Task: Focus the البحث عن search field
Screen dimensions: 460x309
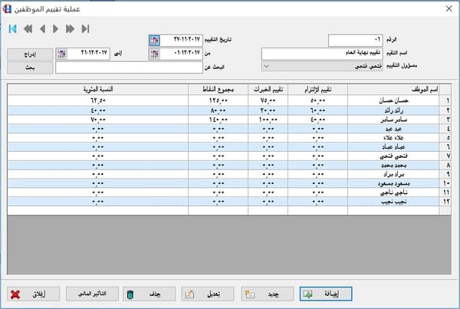Action: point(129,67)
